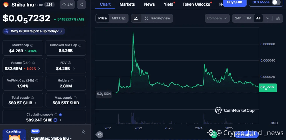286x140 pixels.
Task: Switch to TradingView candlestick chart
Action: pyautogui.click(x=157, y=18)
